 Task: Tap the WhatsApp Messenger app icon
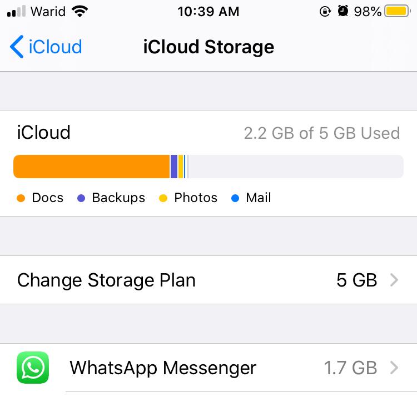click(x=33, y=368)
